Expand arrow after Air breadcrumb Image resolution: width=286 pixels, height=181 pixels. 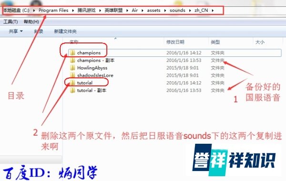click(143, 11)
